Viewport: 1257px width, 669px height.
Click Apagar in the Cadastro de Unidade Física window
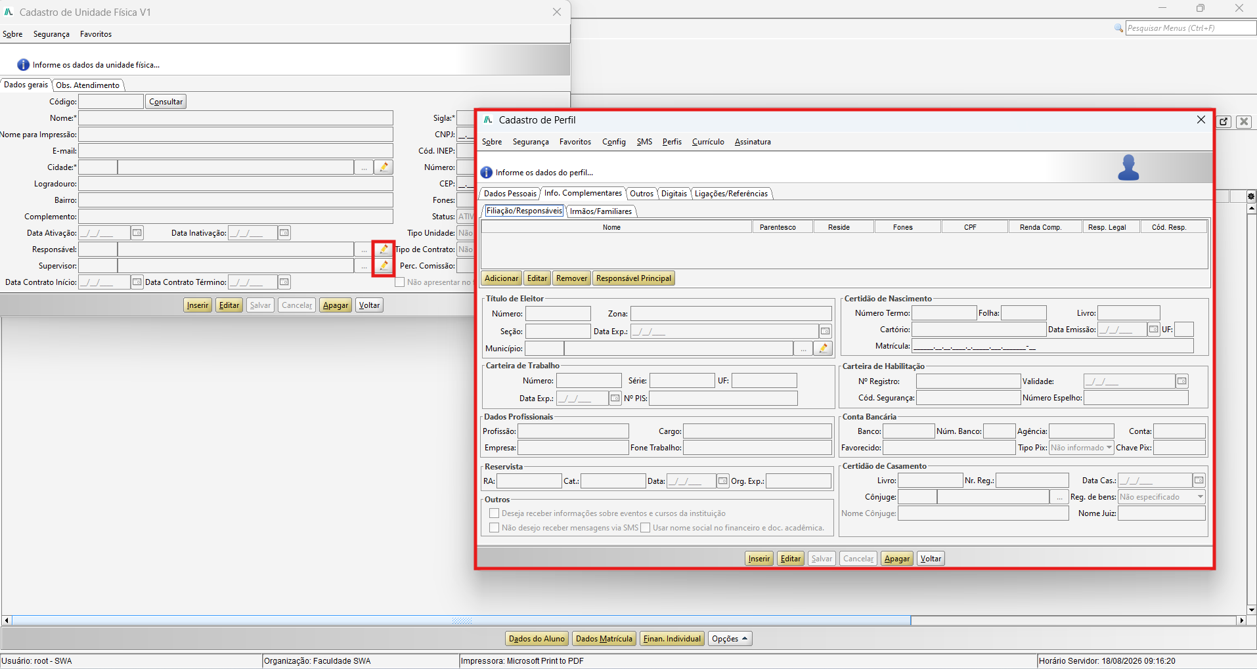coord(336,305)
